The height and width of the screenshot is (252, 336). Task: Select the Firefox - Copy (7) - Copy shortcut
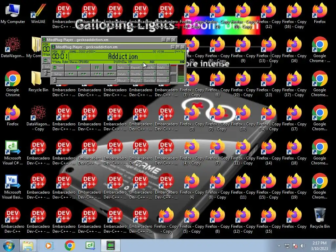tap(217, 118)
